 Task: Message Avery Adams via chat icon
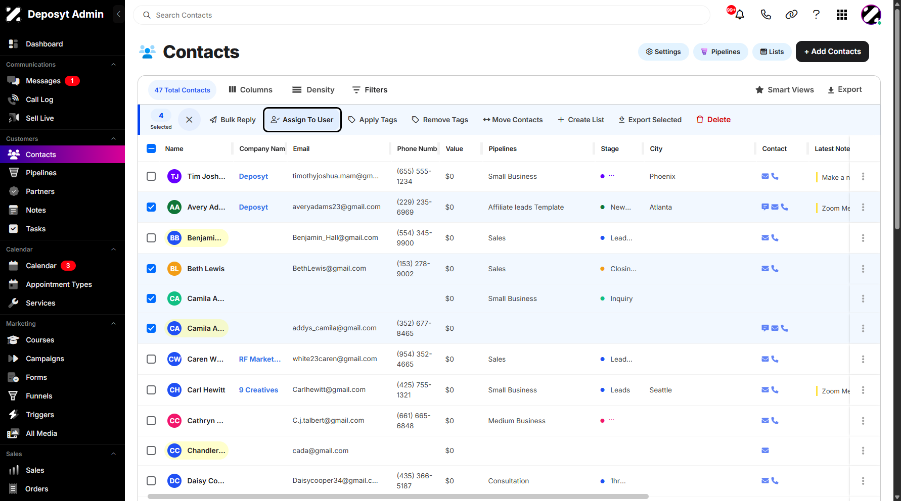coord(765,207)
